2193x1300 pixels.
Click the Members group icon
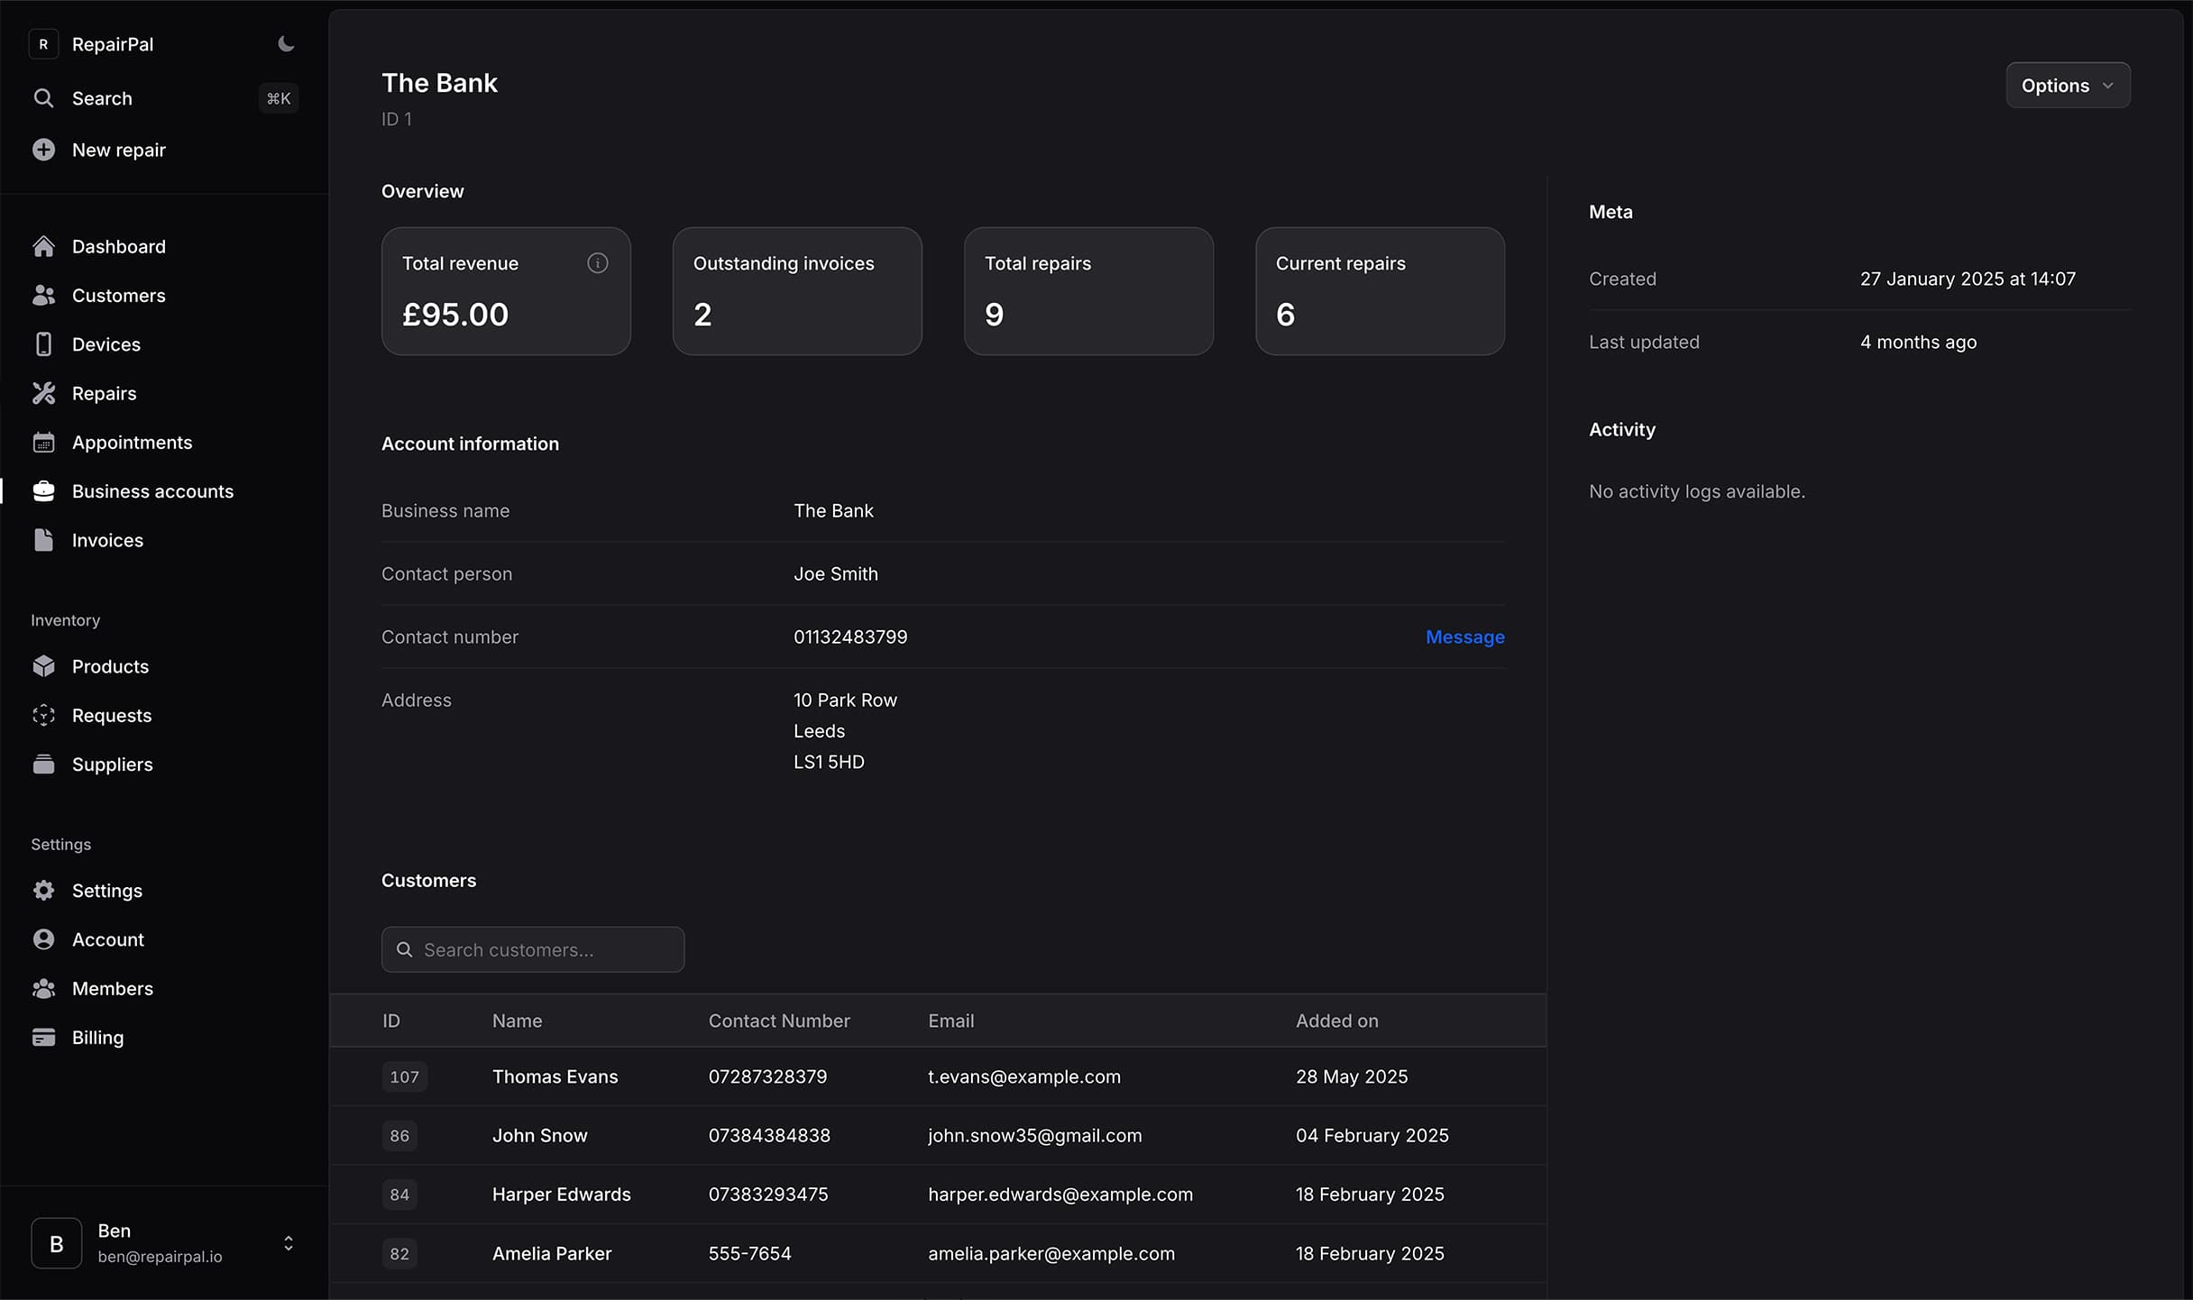point(43,989)
